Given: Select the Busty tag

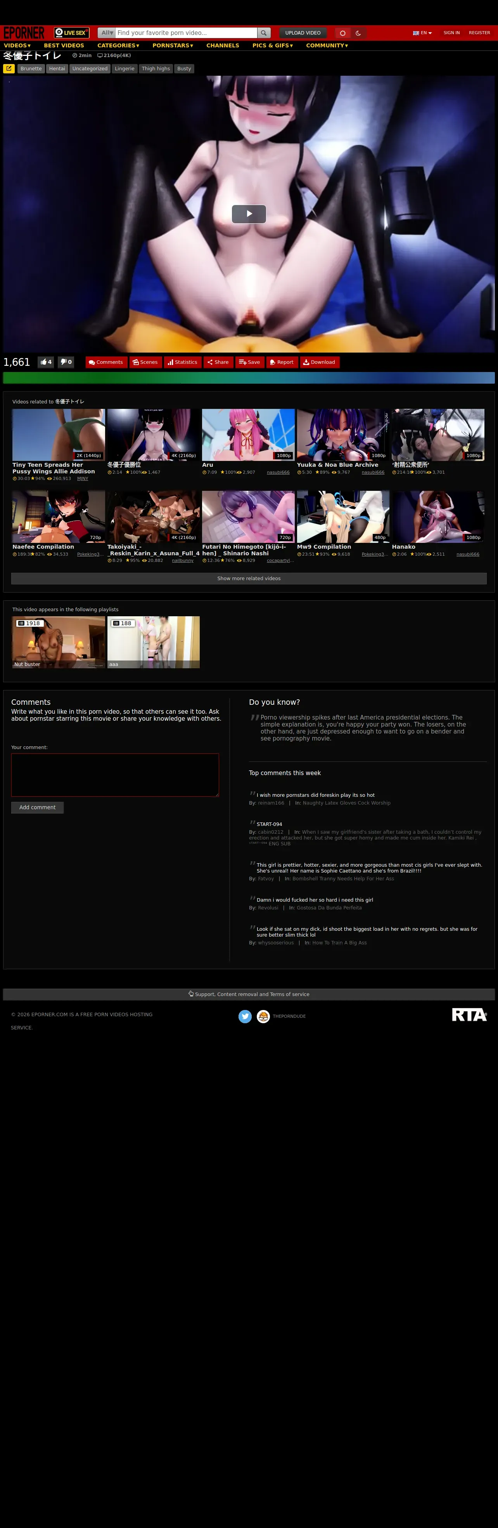Looking at the screenshot, I should [x=184, y=69].
